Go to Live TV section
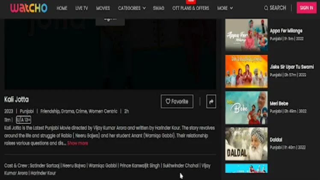Viewport: 320px width, 180px height. [81, 8]
